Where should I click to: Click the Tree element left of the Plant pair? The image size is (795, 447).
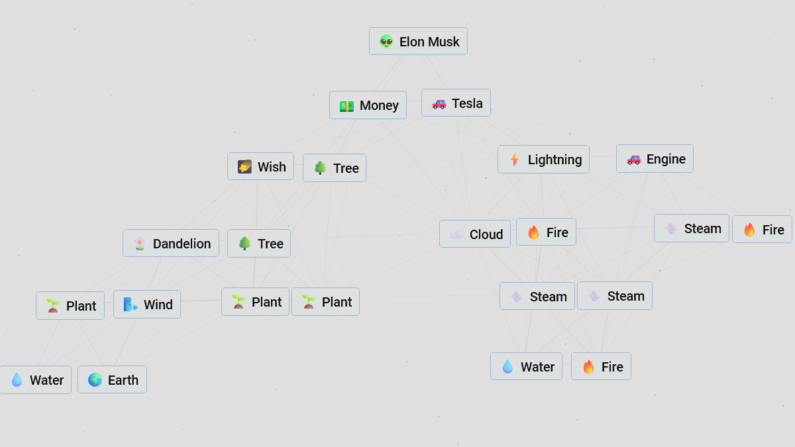tap(259, 243)
